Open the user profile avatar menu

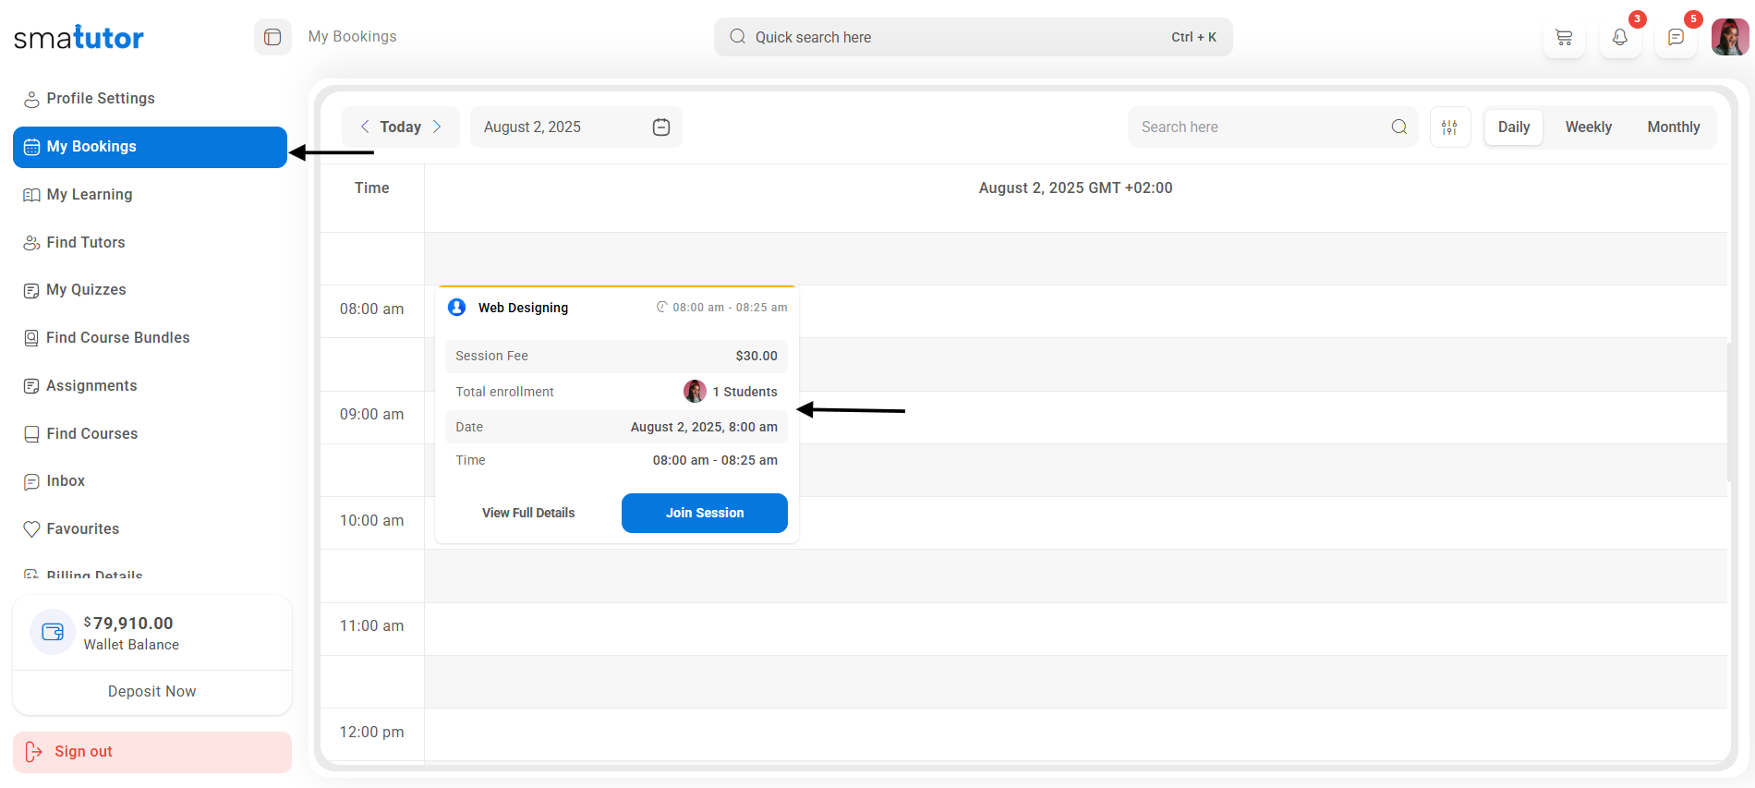(1729, 38)
